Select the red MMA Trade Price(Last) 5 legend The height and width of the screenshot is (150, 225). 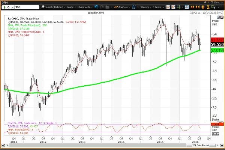pos(26,32)
